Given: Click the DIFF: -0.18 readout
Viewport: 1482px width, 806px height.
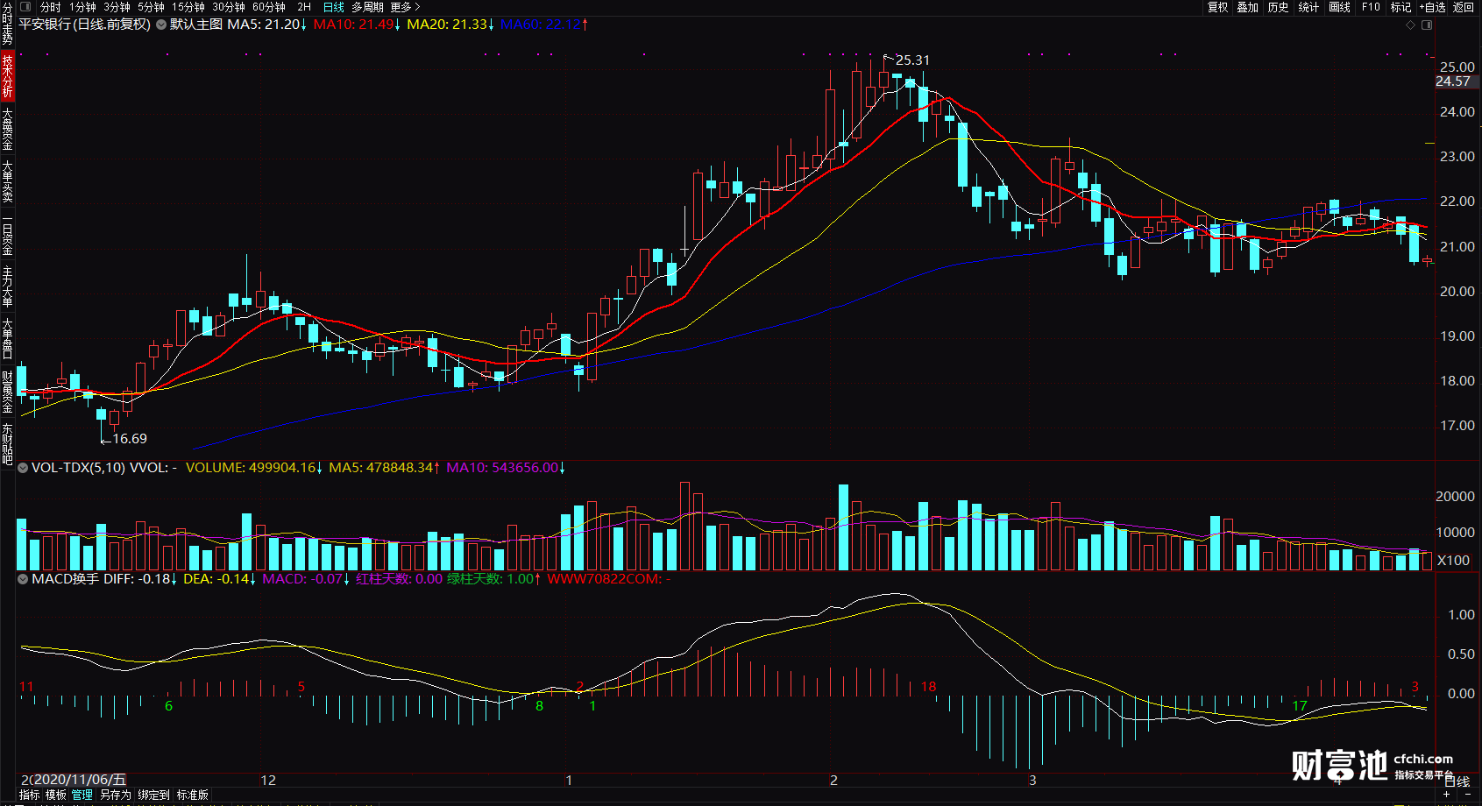Looking at the screenshot, I should pyautogui.click(x=140, y=579).
